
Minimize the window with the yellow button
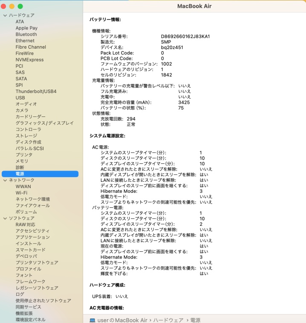[x=12, y=6]
